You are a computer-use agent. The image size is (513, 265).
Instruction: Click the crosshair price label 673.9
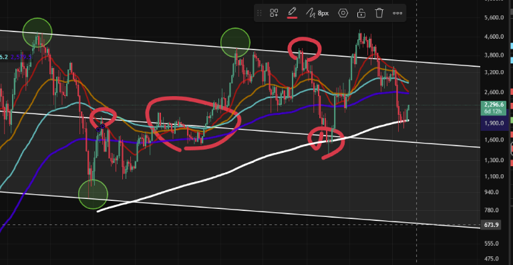point(491,225)
